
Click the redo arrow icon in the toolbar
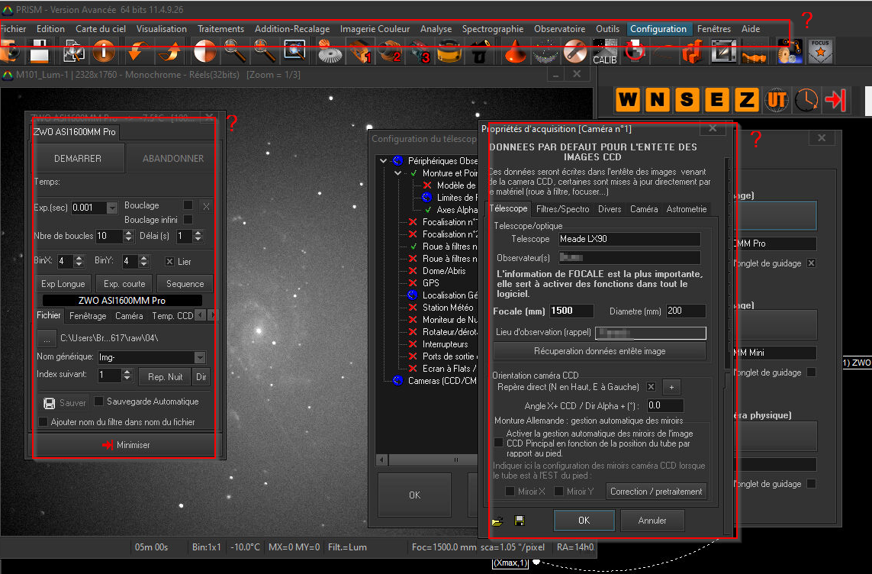(x=169, y=51)
